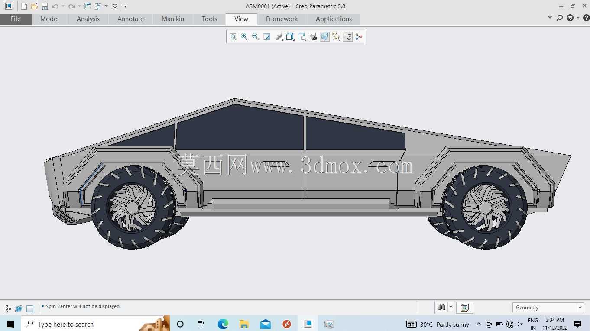Screen dimensions: 590x331
Task: Open the weather widget showing 30°C
Action: (x=438, y=324)
